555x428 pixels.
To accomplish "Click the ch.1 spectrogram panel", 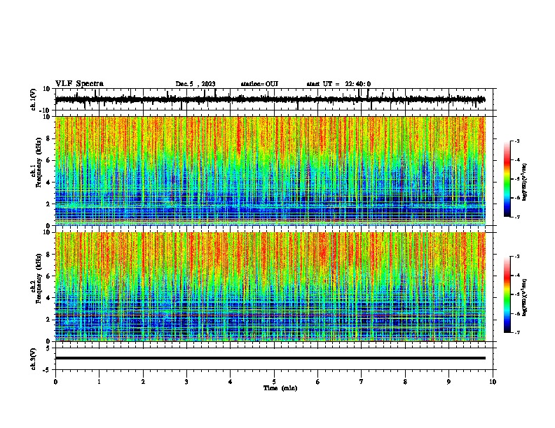I will [270, 171].
